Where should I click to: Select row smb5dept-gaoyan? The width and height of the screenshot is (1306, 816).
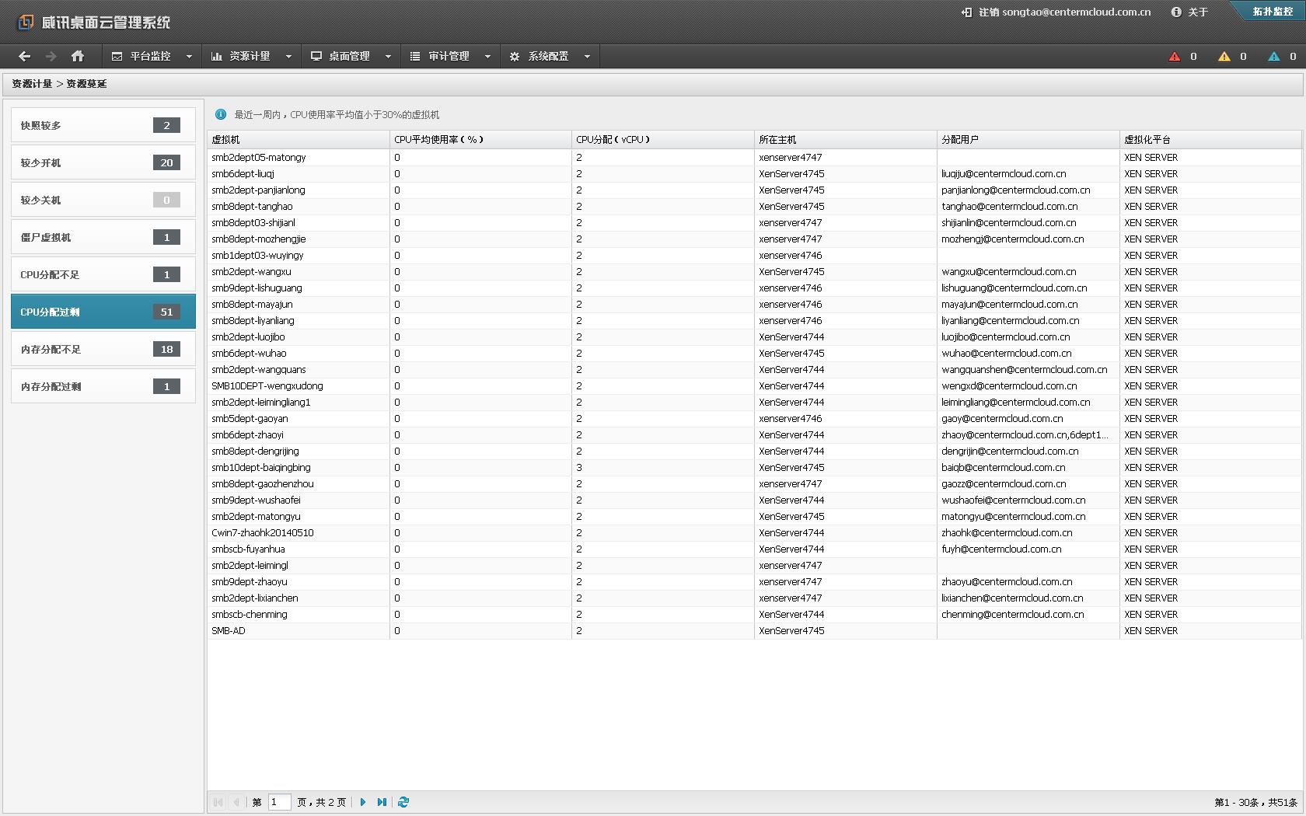coord(754,418)
